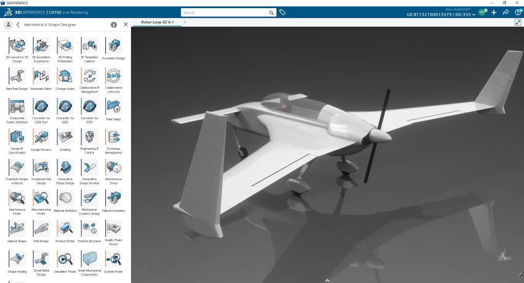524x283 pixels.
Task: Expand the UX R1132100013579 credentials dropdown
Action: tap(441, 14)
